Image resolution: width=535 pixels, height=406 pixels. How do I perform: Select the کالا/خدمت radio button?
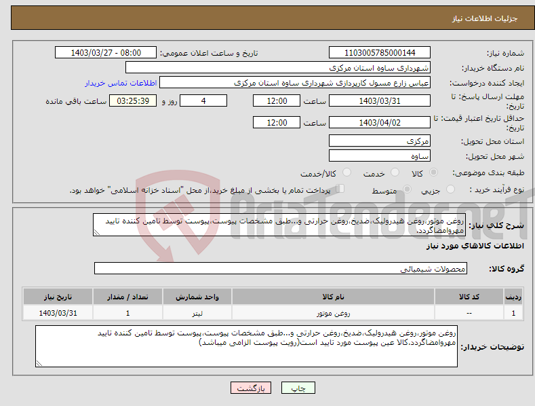click(x=346, y=172)
